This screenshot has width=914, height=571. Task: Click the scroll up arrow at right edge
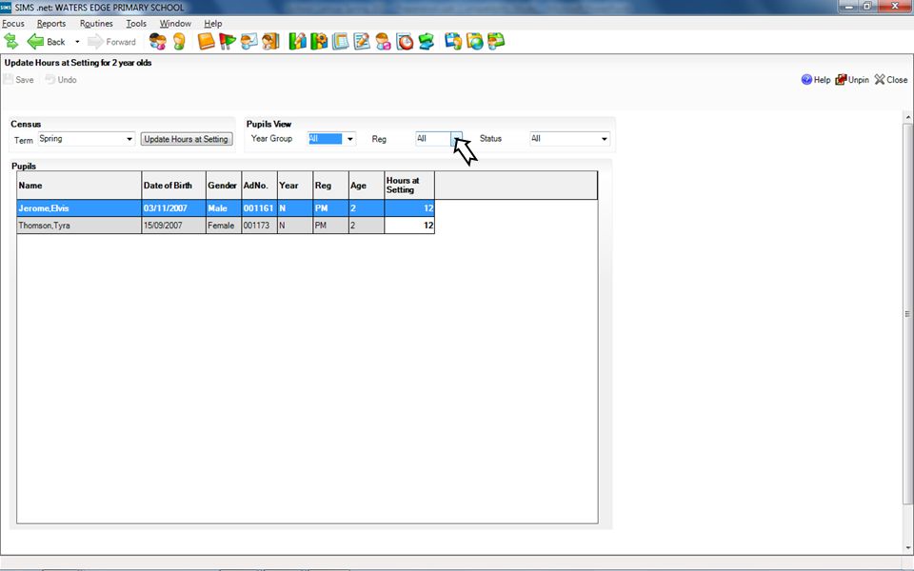point(907,117)
